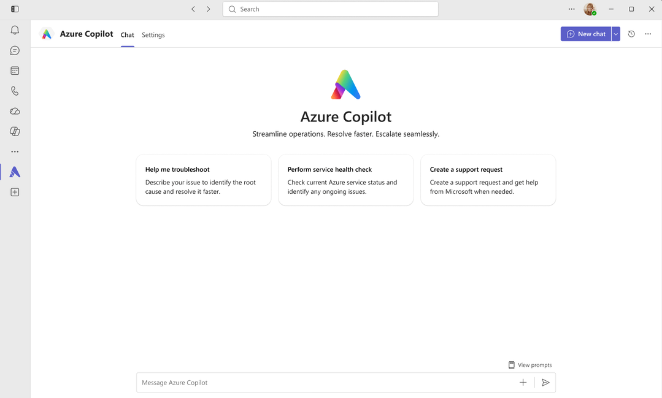Minimize the Teams window
662x398 pixels.
[611, 9]
